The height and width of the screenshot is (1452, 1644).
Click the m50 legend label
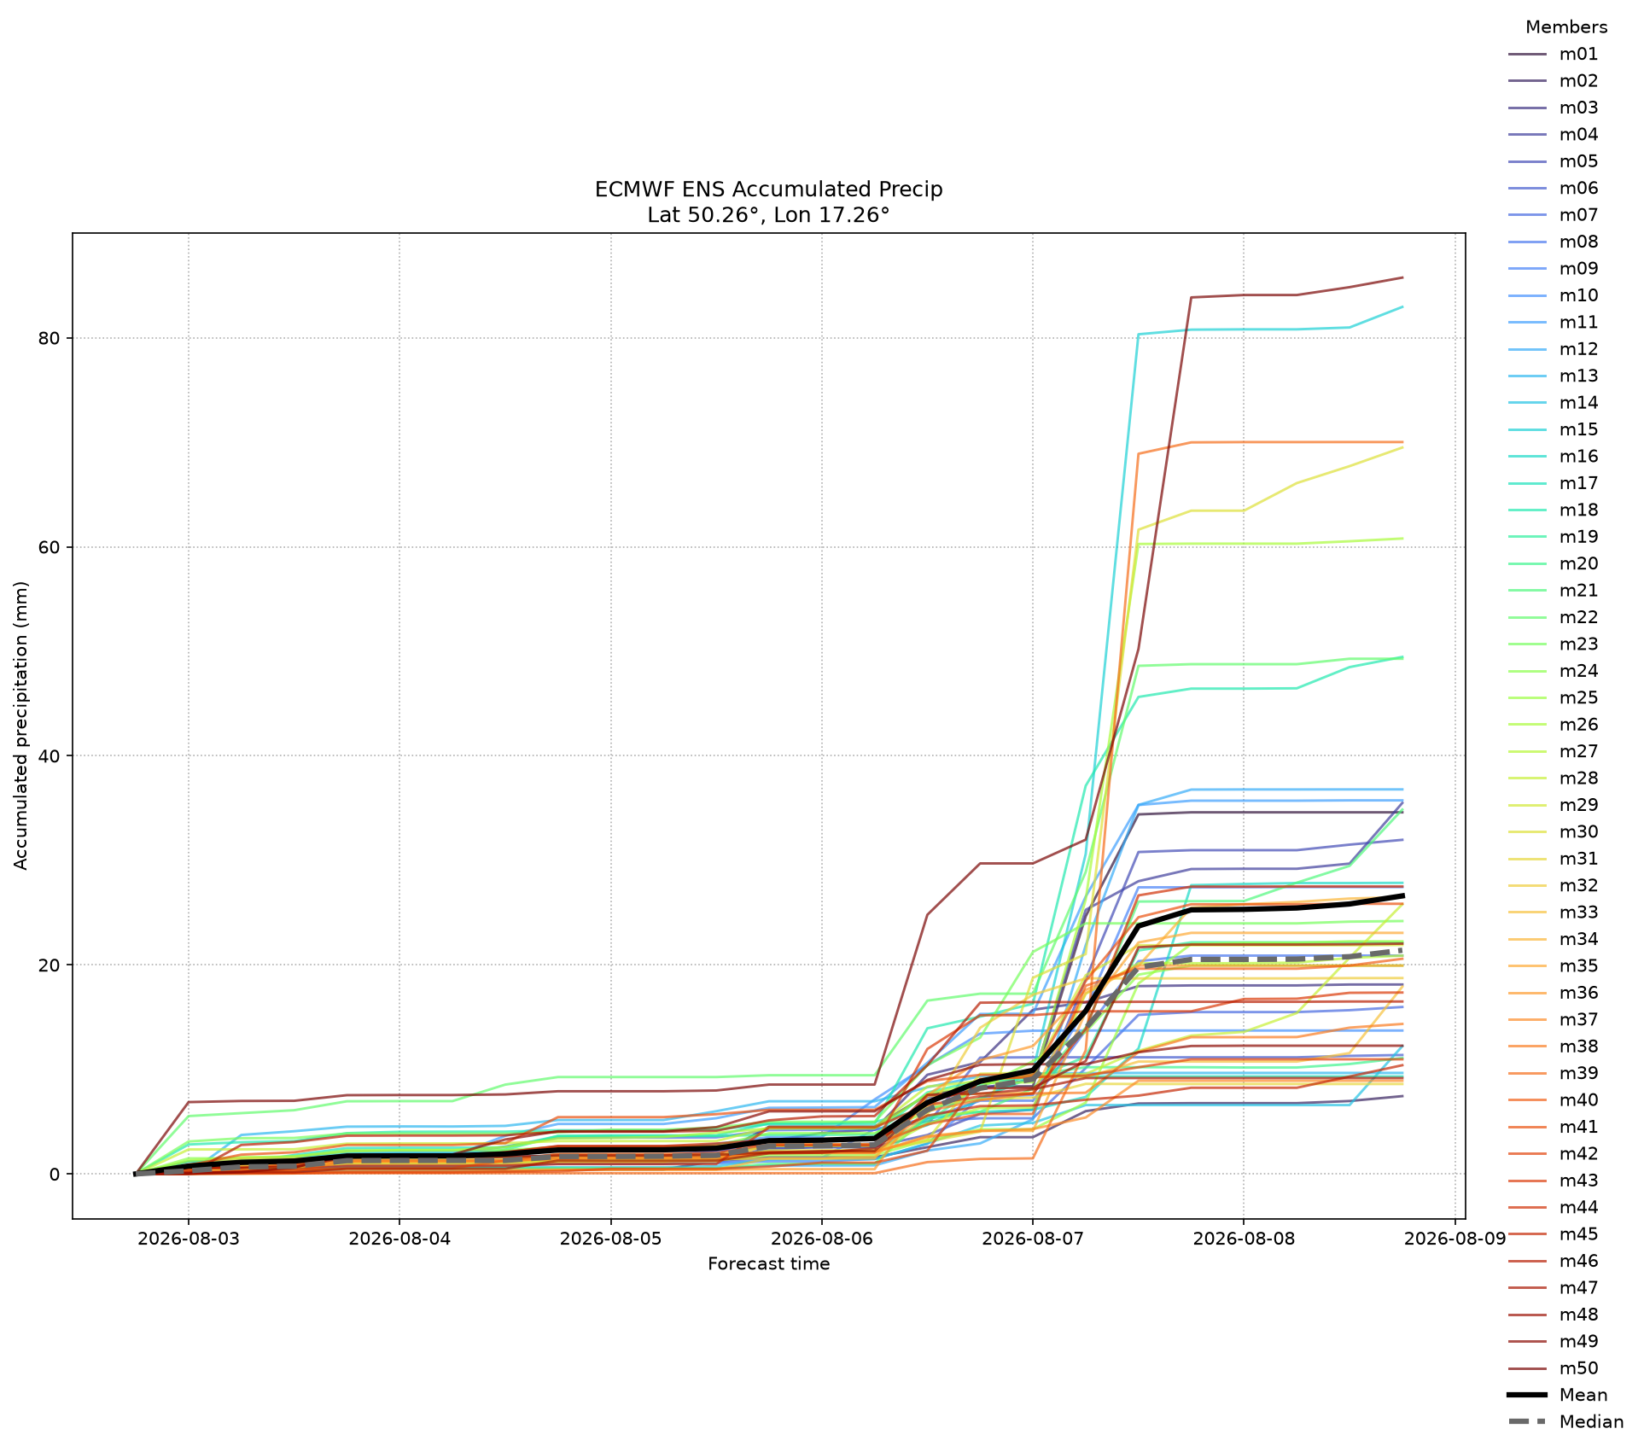(1578, 1368)
